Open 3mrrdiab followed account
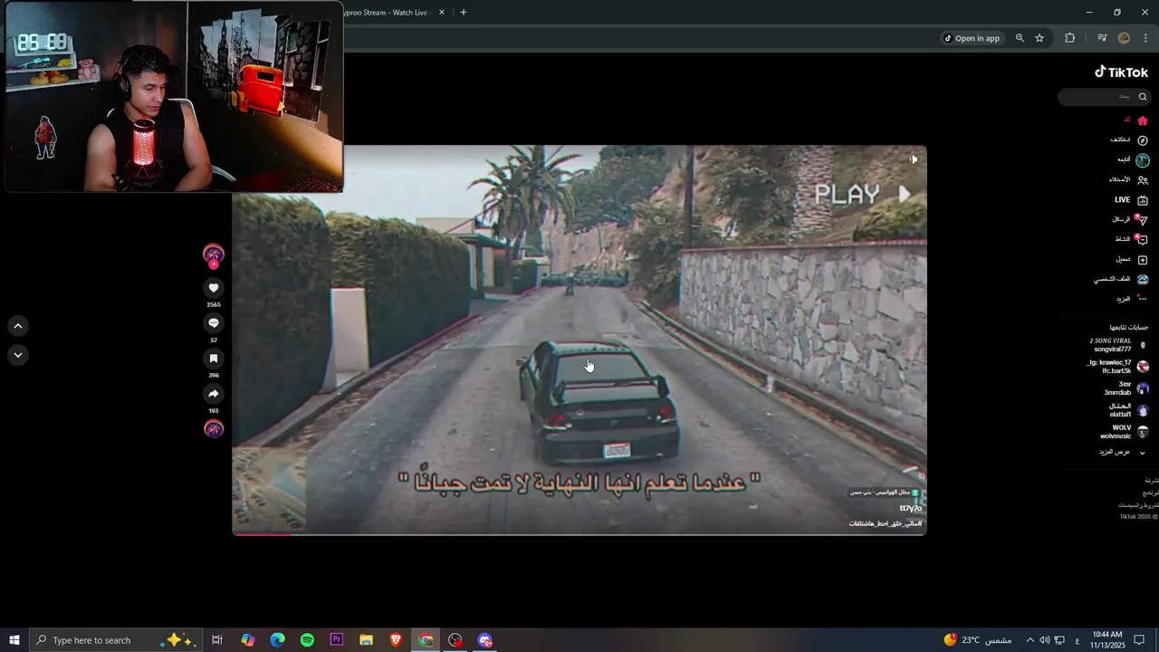 1126,388
